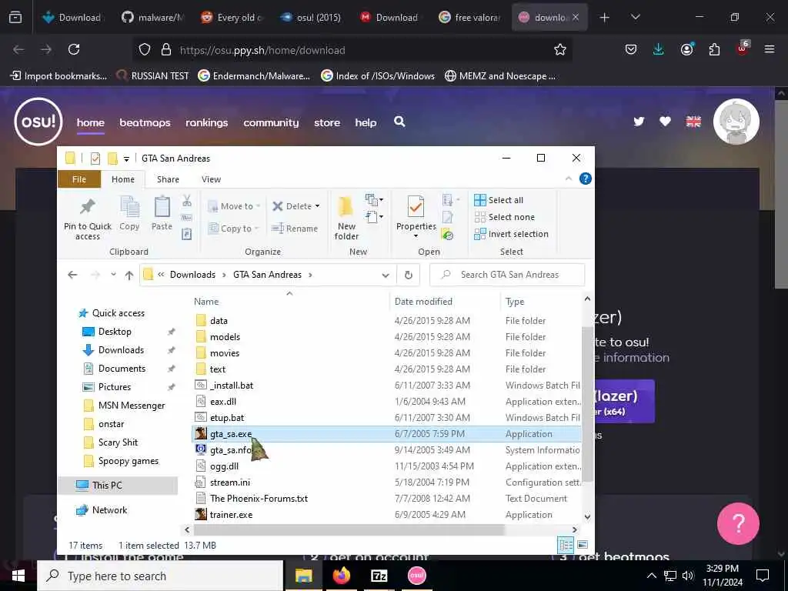Viewport: 788px width, 591px height.
Task: Click file list scroll down arrow
Action: point(587,516)
